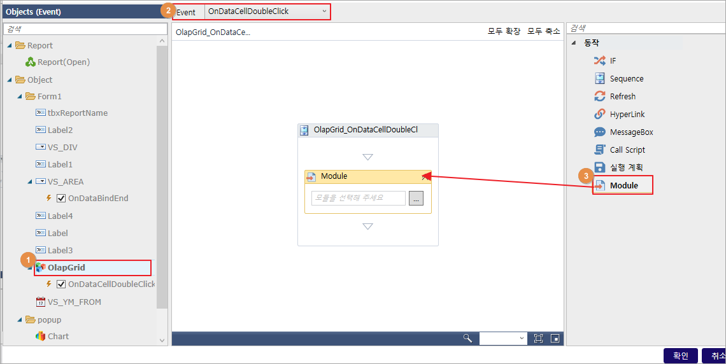Click the Objects panel 검색 search field

[x=85, y=29]
